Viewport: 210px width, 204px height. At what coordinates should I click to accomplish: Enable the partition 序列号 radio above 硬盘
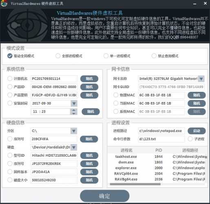(x=10, y=139)
